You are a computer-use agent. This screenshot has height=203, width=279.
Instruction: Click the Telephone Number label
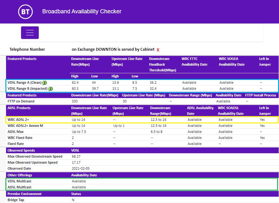(27, 49)
